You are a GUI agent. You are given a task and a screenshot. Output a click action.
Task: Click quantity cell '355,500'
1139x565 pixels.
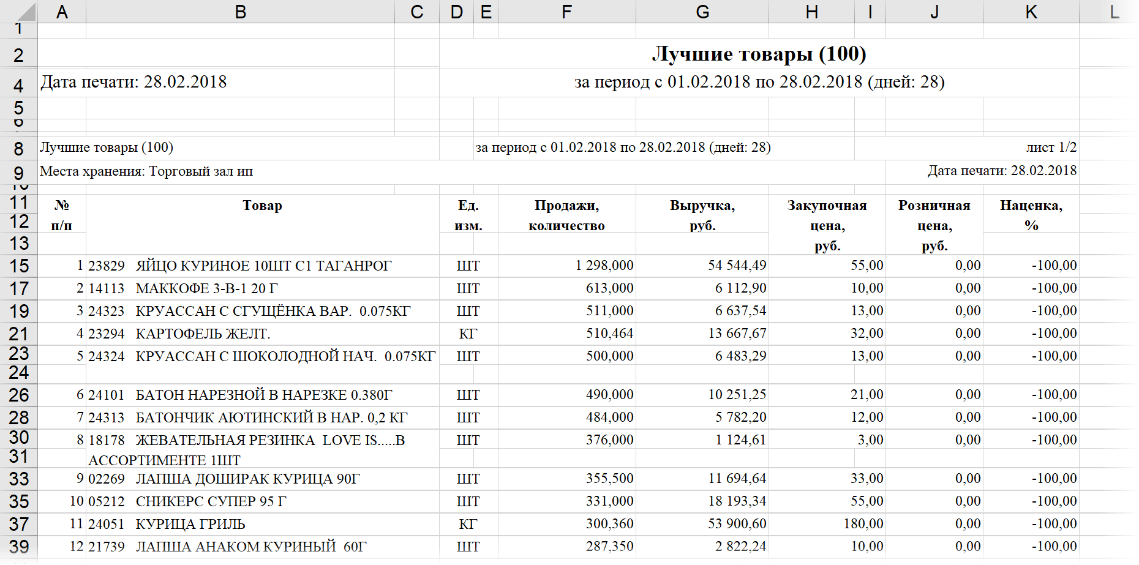coord(567,479)
